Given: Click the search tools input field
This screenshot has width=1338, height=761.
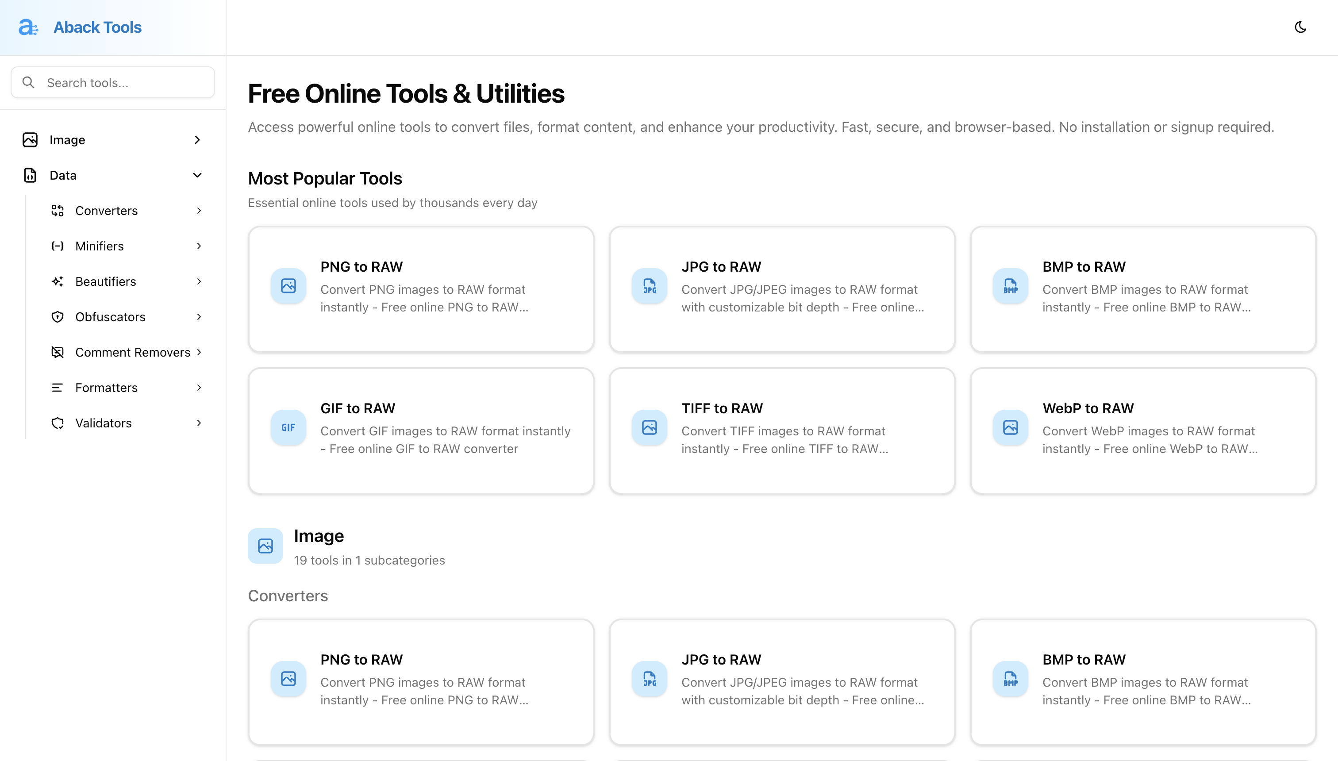Looking at the screenshot, I should point(112,82).
